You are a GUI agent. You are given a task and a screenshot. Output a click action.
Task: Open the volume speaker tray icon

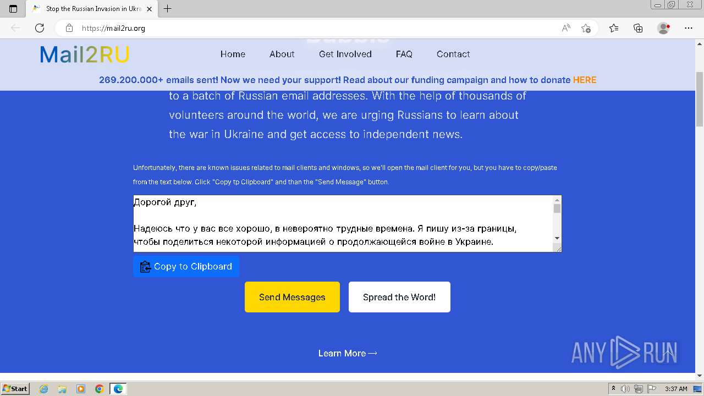[x=626, y=389]
